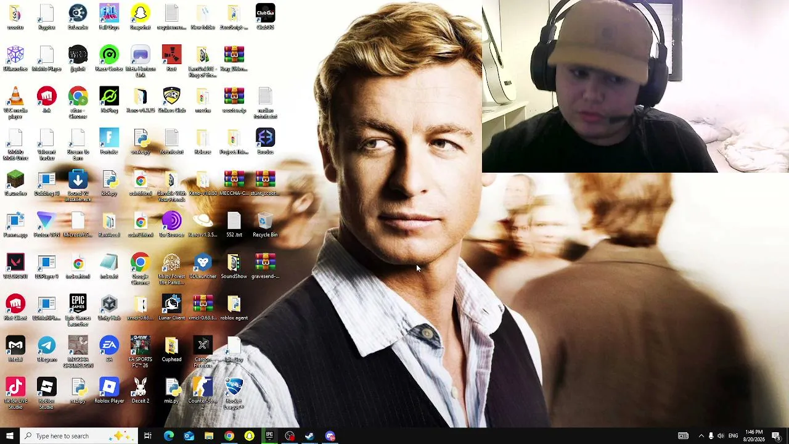Open the Meta Horizon Link shortcut

click(141, 62)
